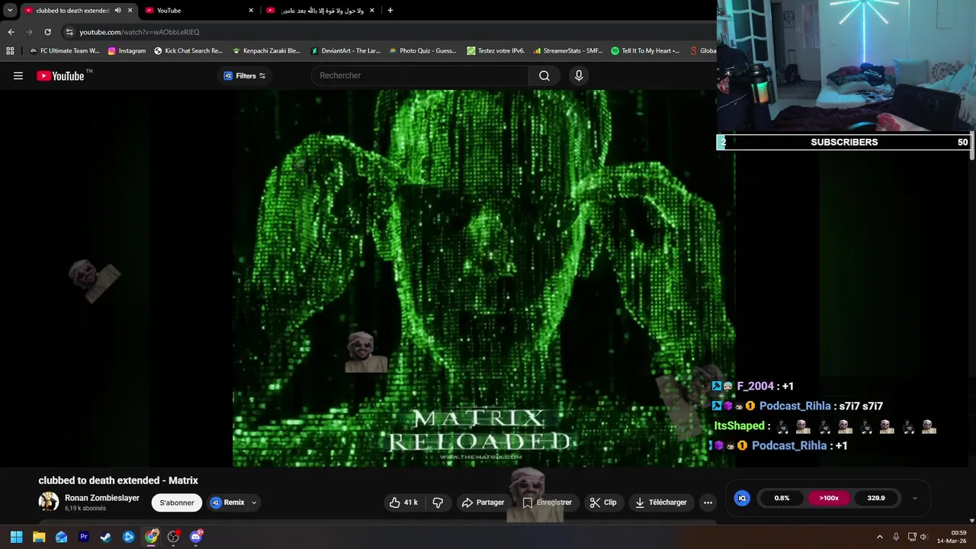Open FC Ultimate Team bookmark

click(64, 51)
